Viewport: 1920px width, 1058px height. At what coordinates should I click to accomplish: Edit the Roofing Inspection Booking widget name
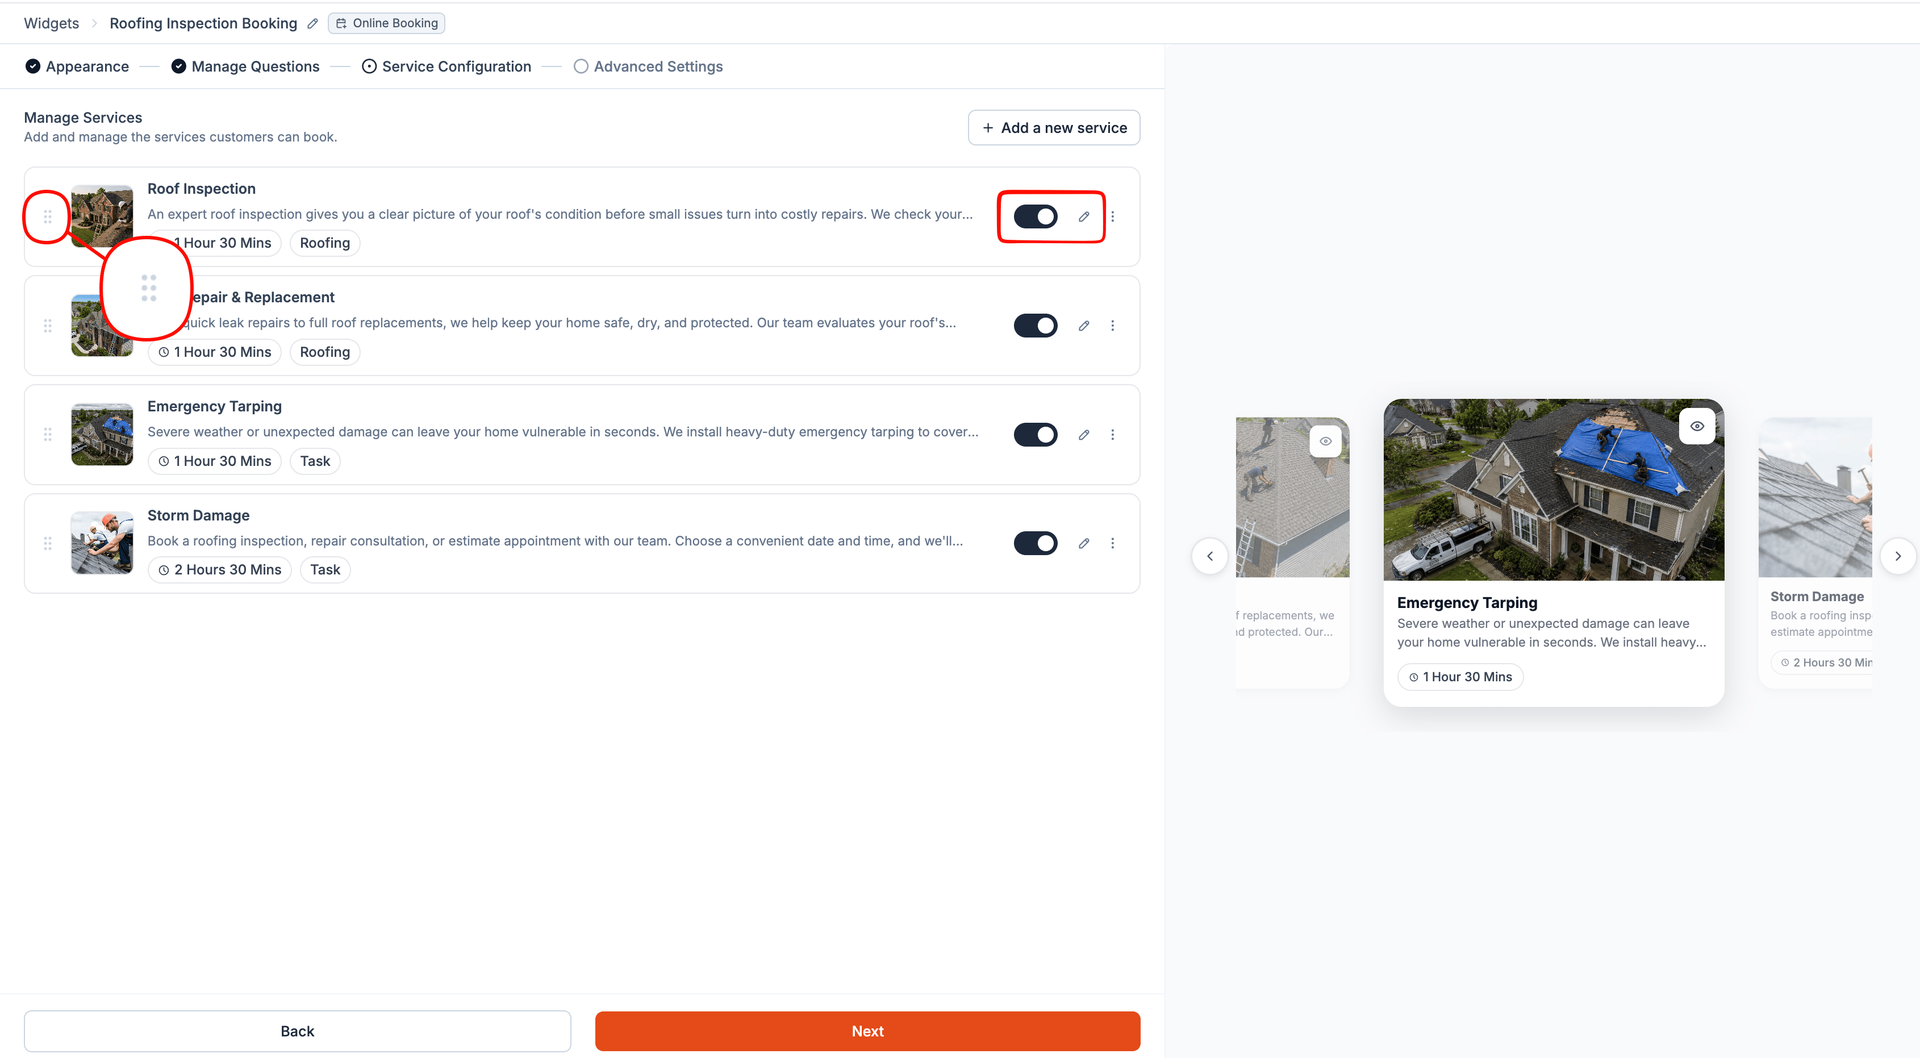pos(312,23)
